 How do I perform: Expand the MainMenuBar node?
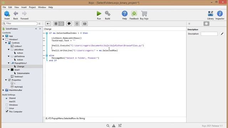pos(3,90)
